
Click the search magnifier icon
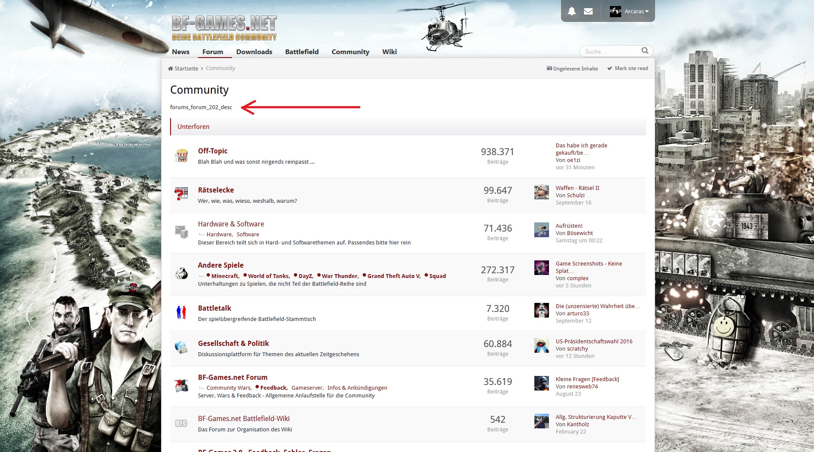(x=645, y=51)
